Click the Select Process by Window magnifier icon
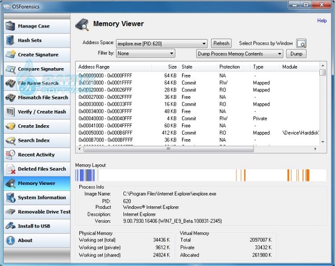 301,44
